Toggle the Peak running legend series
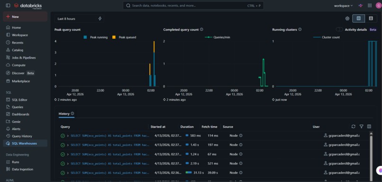The image size is (382, 182). [96, 37]
